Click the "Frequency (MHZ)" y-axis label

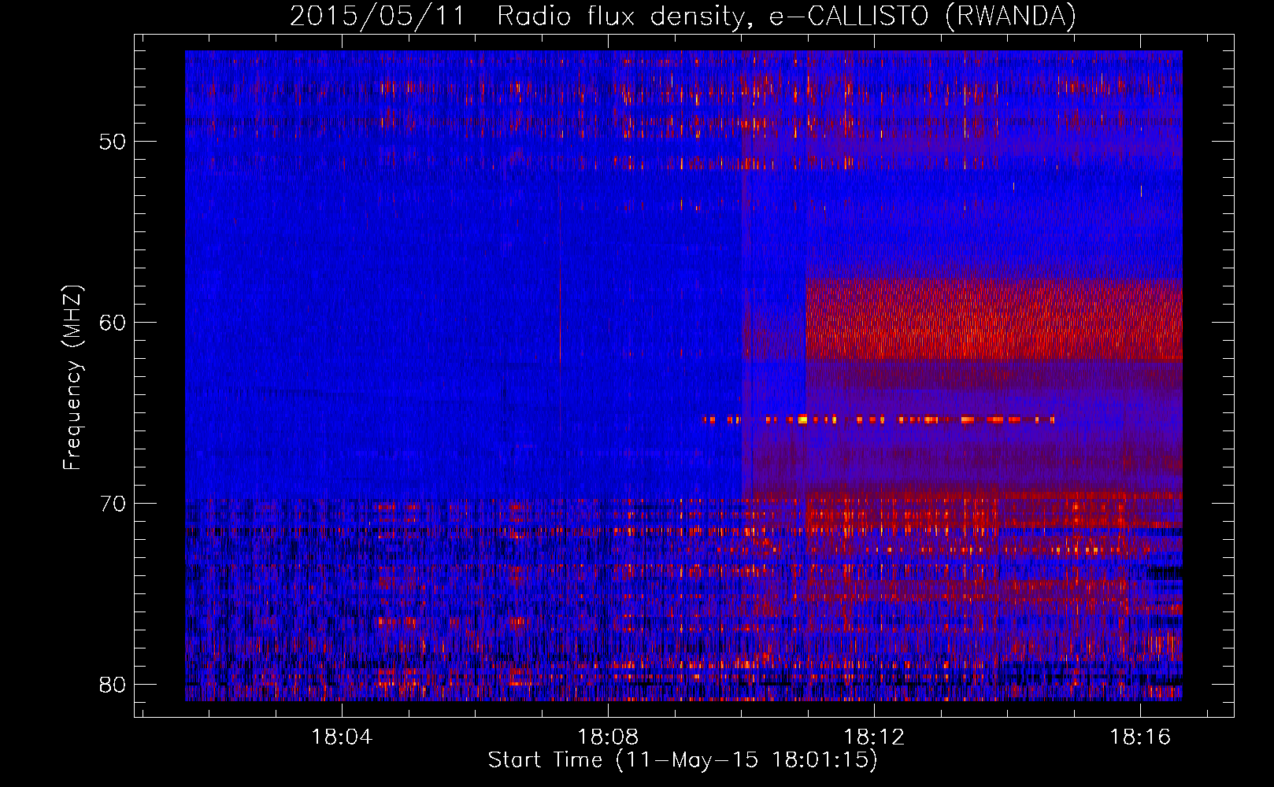[x=72, y=378]
